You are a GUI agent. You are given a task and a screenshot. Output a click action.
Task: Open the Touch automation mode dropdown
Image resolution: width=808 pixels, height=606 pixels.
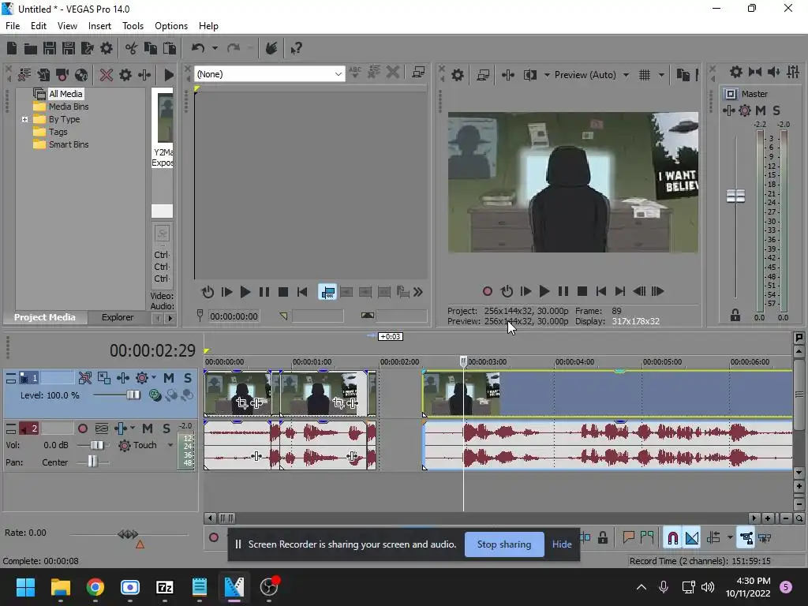170,445
